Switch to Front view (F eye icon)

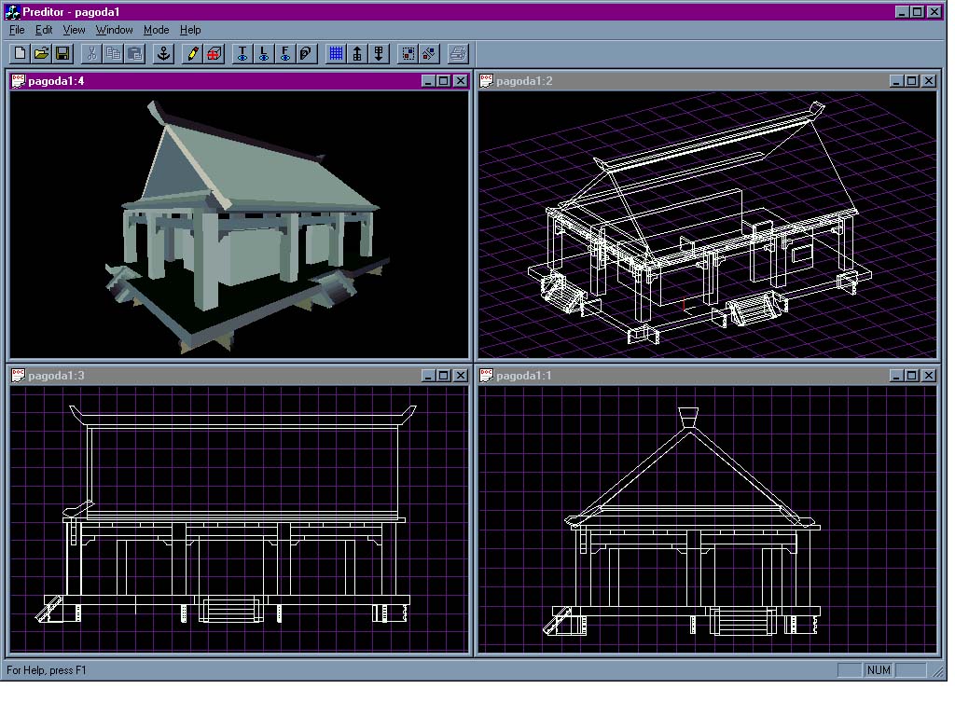click(x=285, y=53)
